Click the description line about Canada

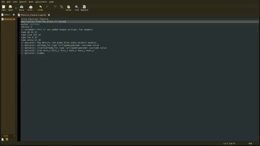coord(43,21)
